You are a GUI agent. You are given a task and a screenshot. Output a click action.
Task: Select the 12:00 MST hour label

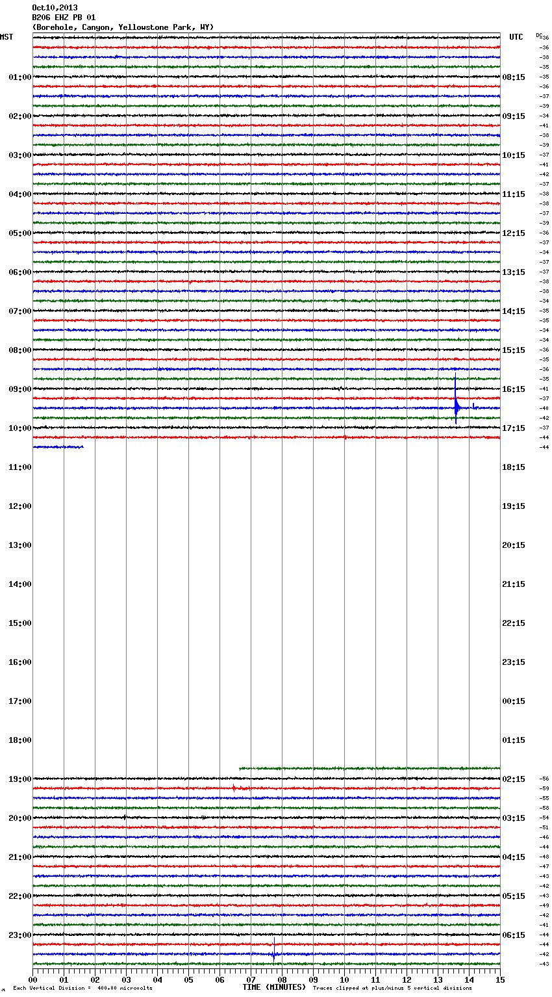(20, 506)
